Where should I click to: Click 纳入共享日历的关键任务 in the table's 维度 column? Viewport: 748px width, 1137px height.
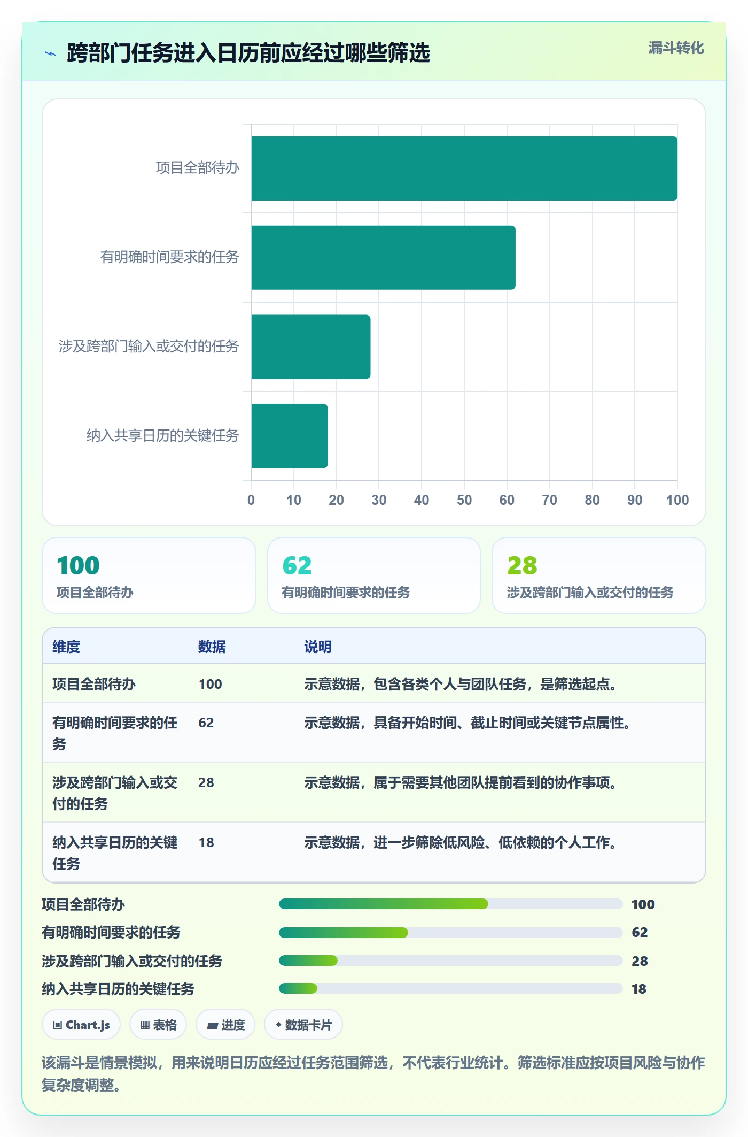pos(115,853)
